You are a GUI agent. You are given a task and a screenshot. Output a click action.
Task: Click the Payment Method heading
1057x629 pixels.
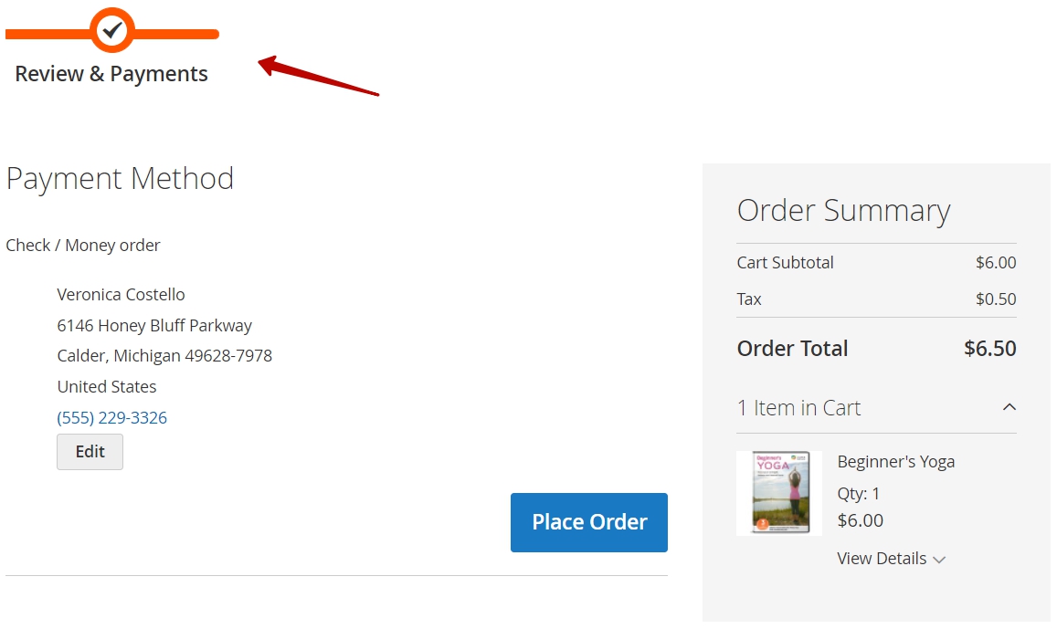coord(120,179)
